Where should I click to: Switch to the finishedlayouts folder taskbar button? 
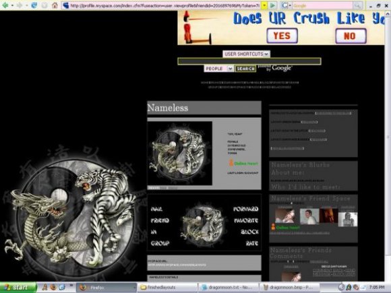(167, 288)
